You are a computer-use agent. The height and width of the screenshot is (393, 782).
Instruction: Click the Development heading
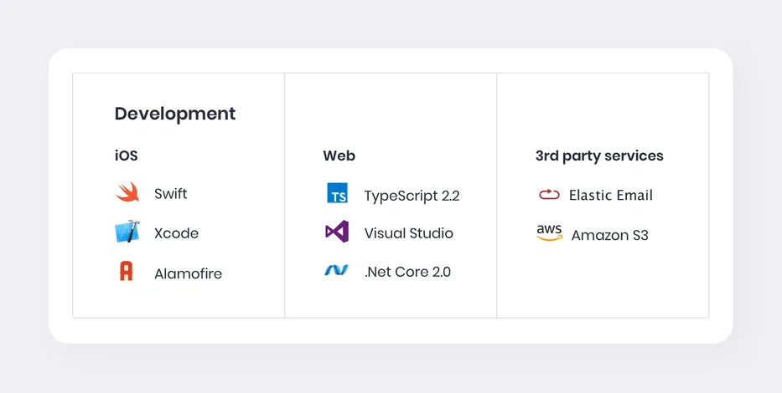175,114
